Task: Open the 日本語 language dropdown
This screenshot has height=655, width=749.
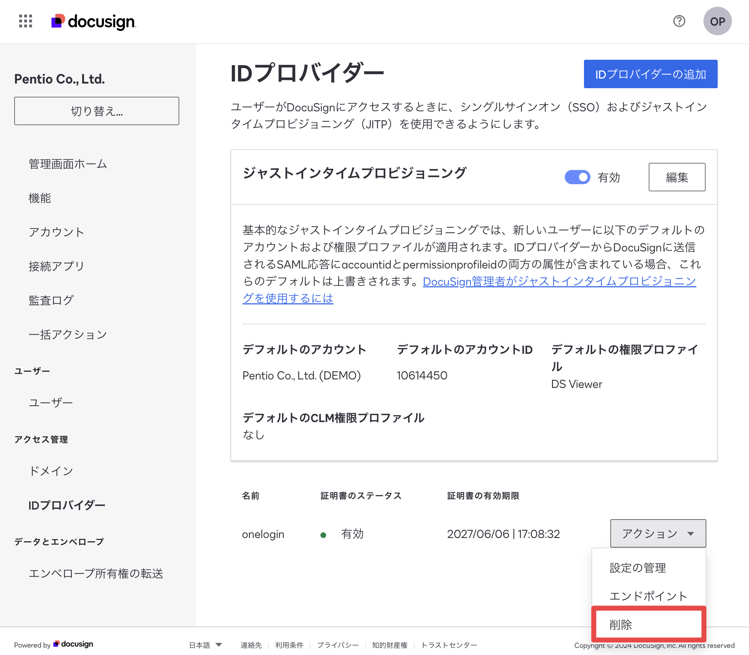Action: 205,645
